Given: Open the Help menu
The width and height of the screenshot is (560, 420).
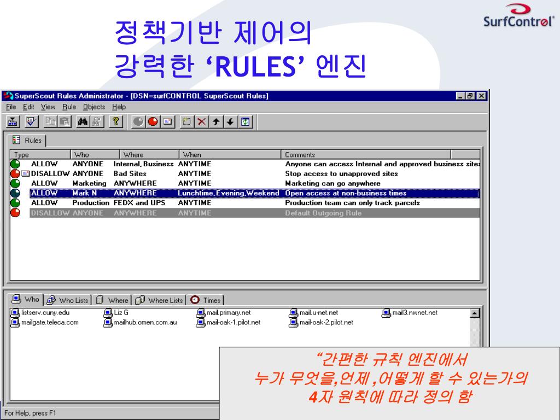Looking at the screenshot, I should coord(119,107).
